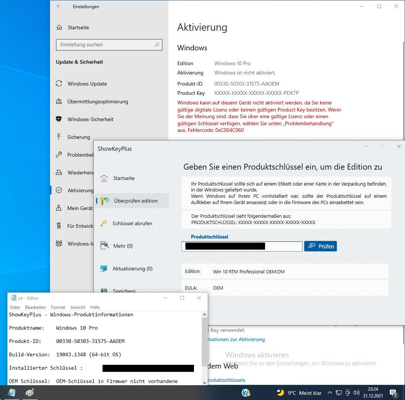Image resolution: width=405 pixels, height=400 pixels.
Task: Click the Einstellungen window vertical scrollbar
Action: [x=404, y=193]
